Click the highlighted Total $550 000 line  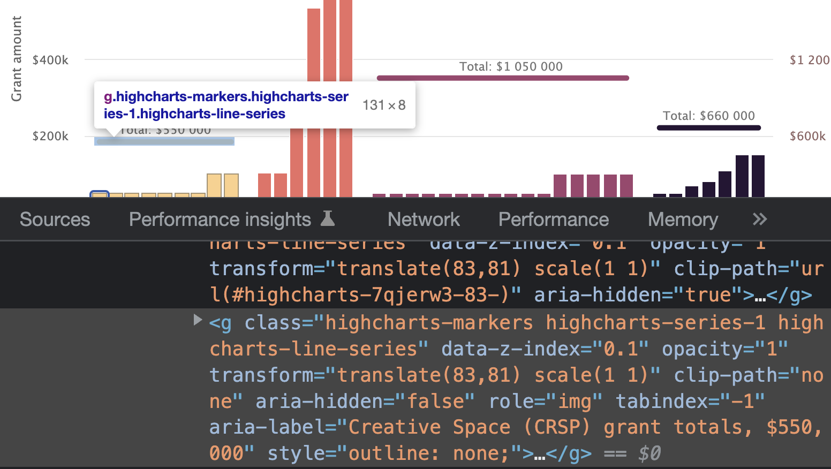point(164,141)
